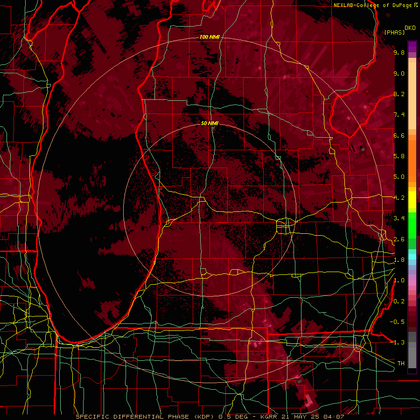Viewport: 420px width, 420px height.
Task: Click the 5.8 legend value
Action: pyautogui.click(x=399, y=156)
